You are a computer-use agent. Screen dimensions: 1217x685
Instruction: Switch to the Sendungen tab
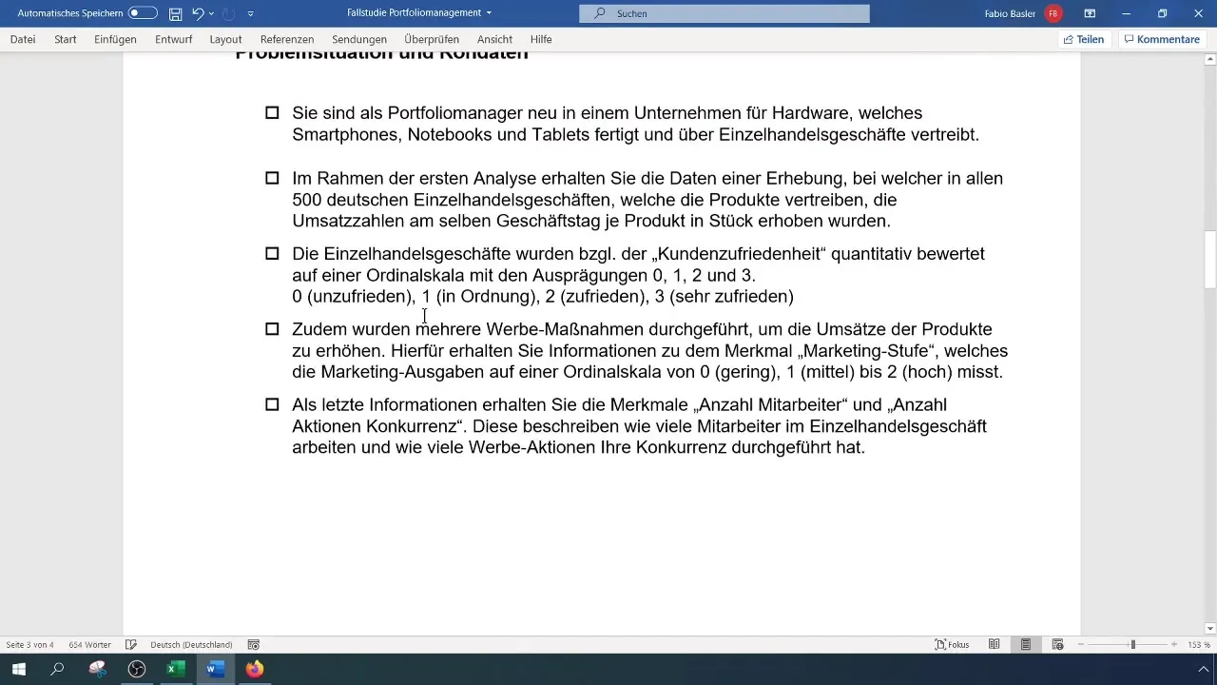pos(359,39)
